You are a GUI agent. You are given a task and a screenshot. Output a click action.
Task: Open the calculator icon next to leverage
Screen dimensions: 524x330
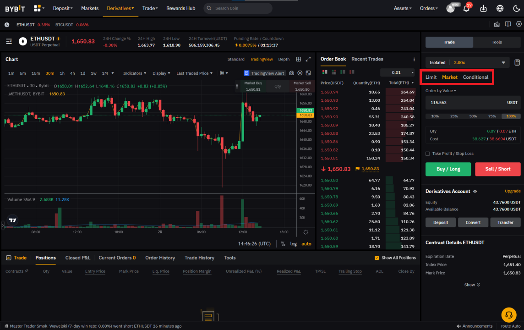click(517, 62)
